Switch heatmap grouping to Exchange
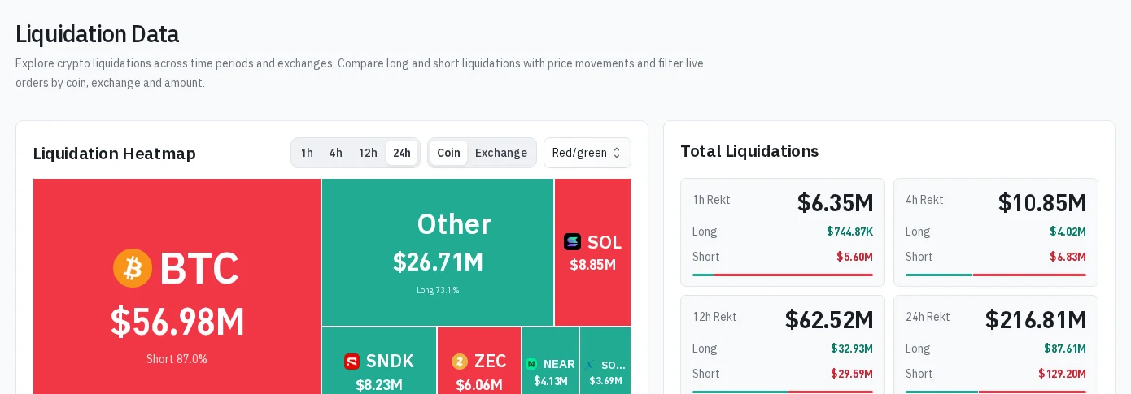1131x394 pixels. click(501, 153)
